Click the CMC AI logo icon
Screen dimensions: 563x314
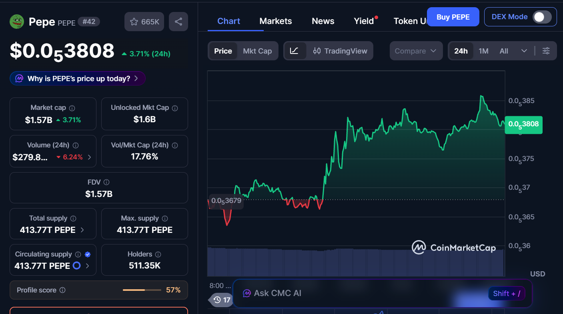(246, 293)
